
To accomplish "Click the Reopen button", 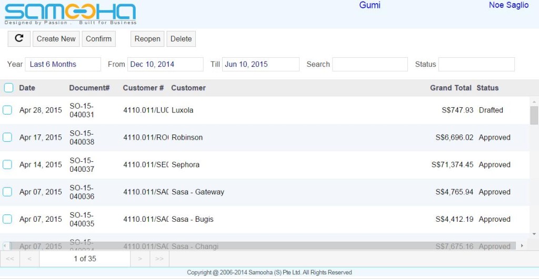I will pyautogui.click(x=147, y=39).
